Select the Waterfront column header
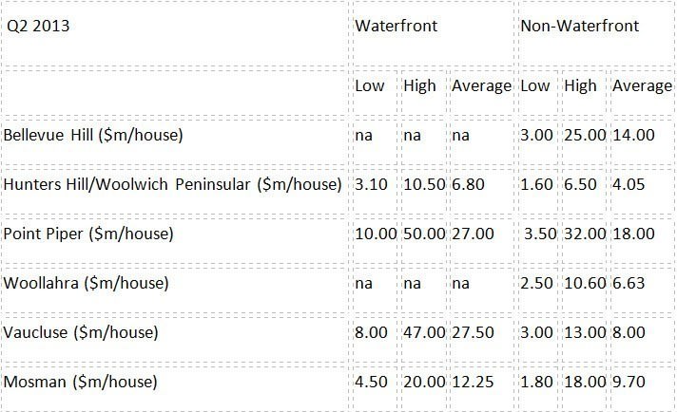 tap(396, 26)
